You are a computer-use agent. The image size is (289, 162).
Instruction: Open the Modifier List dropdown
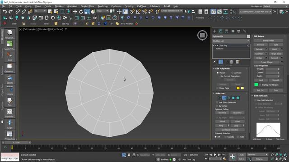click(231, 41)
